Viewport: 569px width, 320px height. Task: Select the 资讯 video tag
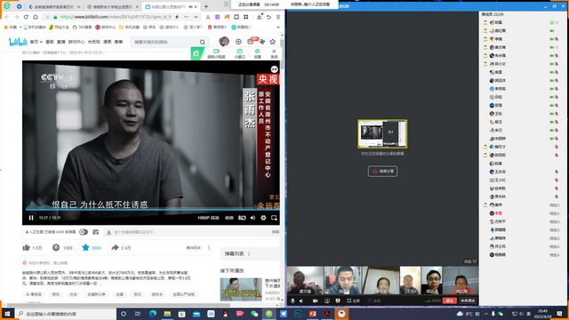click(55, 294)
